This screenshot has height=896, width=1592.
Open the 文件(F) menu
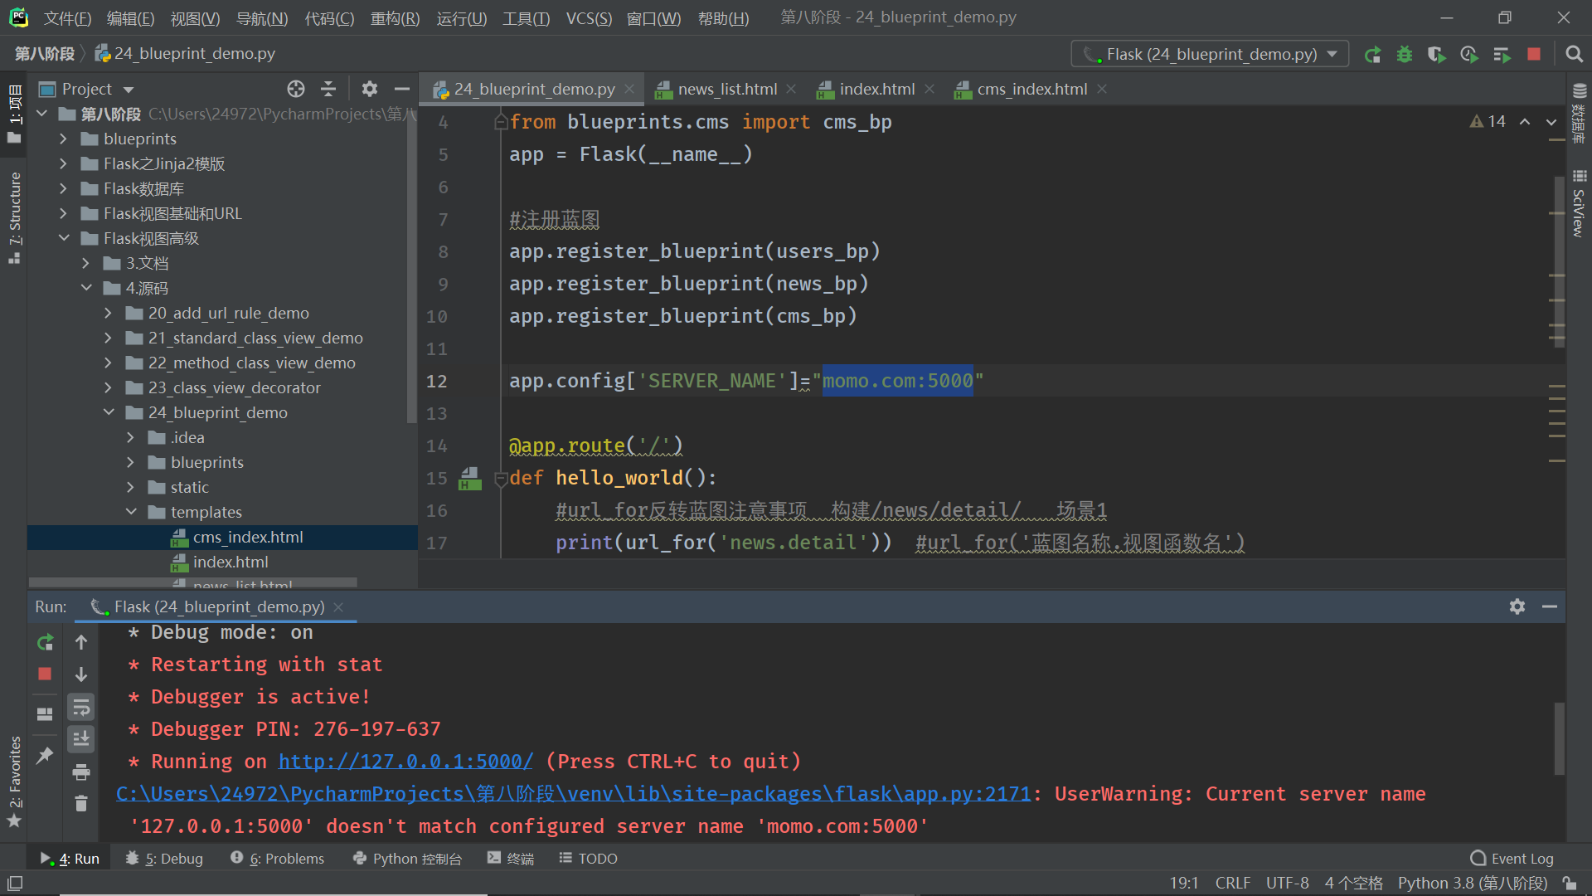(x=67, y=18)
